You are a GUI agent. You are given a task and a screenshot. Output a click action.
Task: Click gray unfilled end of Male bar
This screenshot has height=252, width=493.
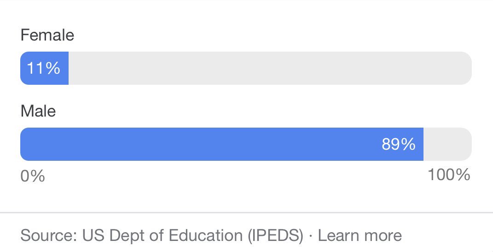coord(448,144)
